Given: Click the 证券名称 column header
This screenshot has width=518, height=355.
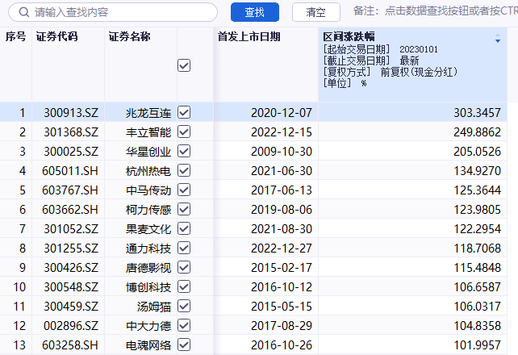Looking at the screenshot, I should 129,36.
